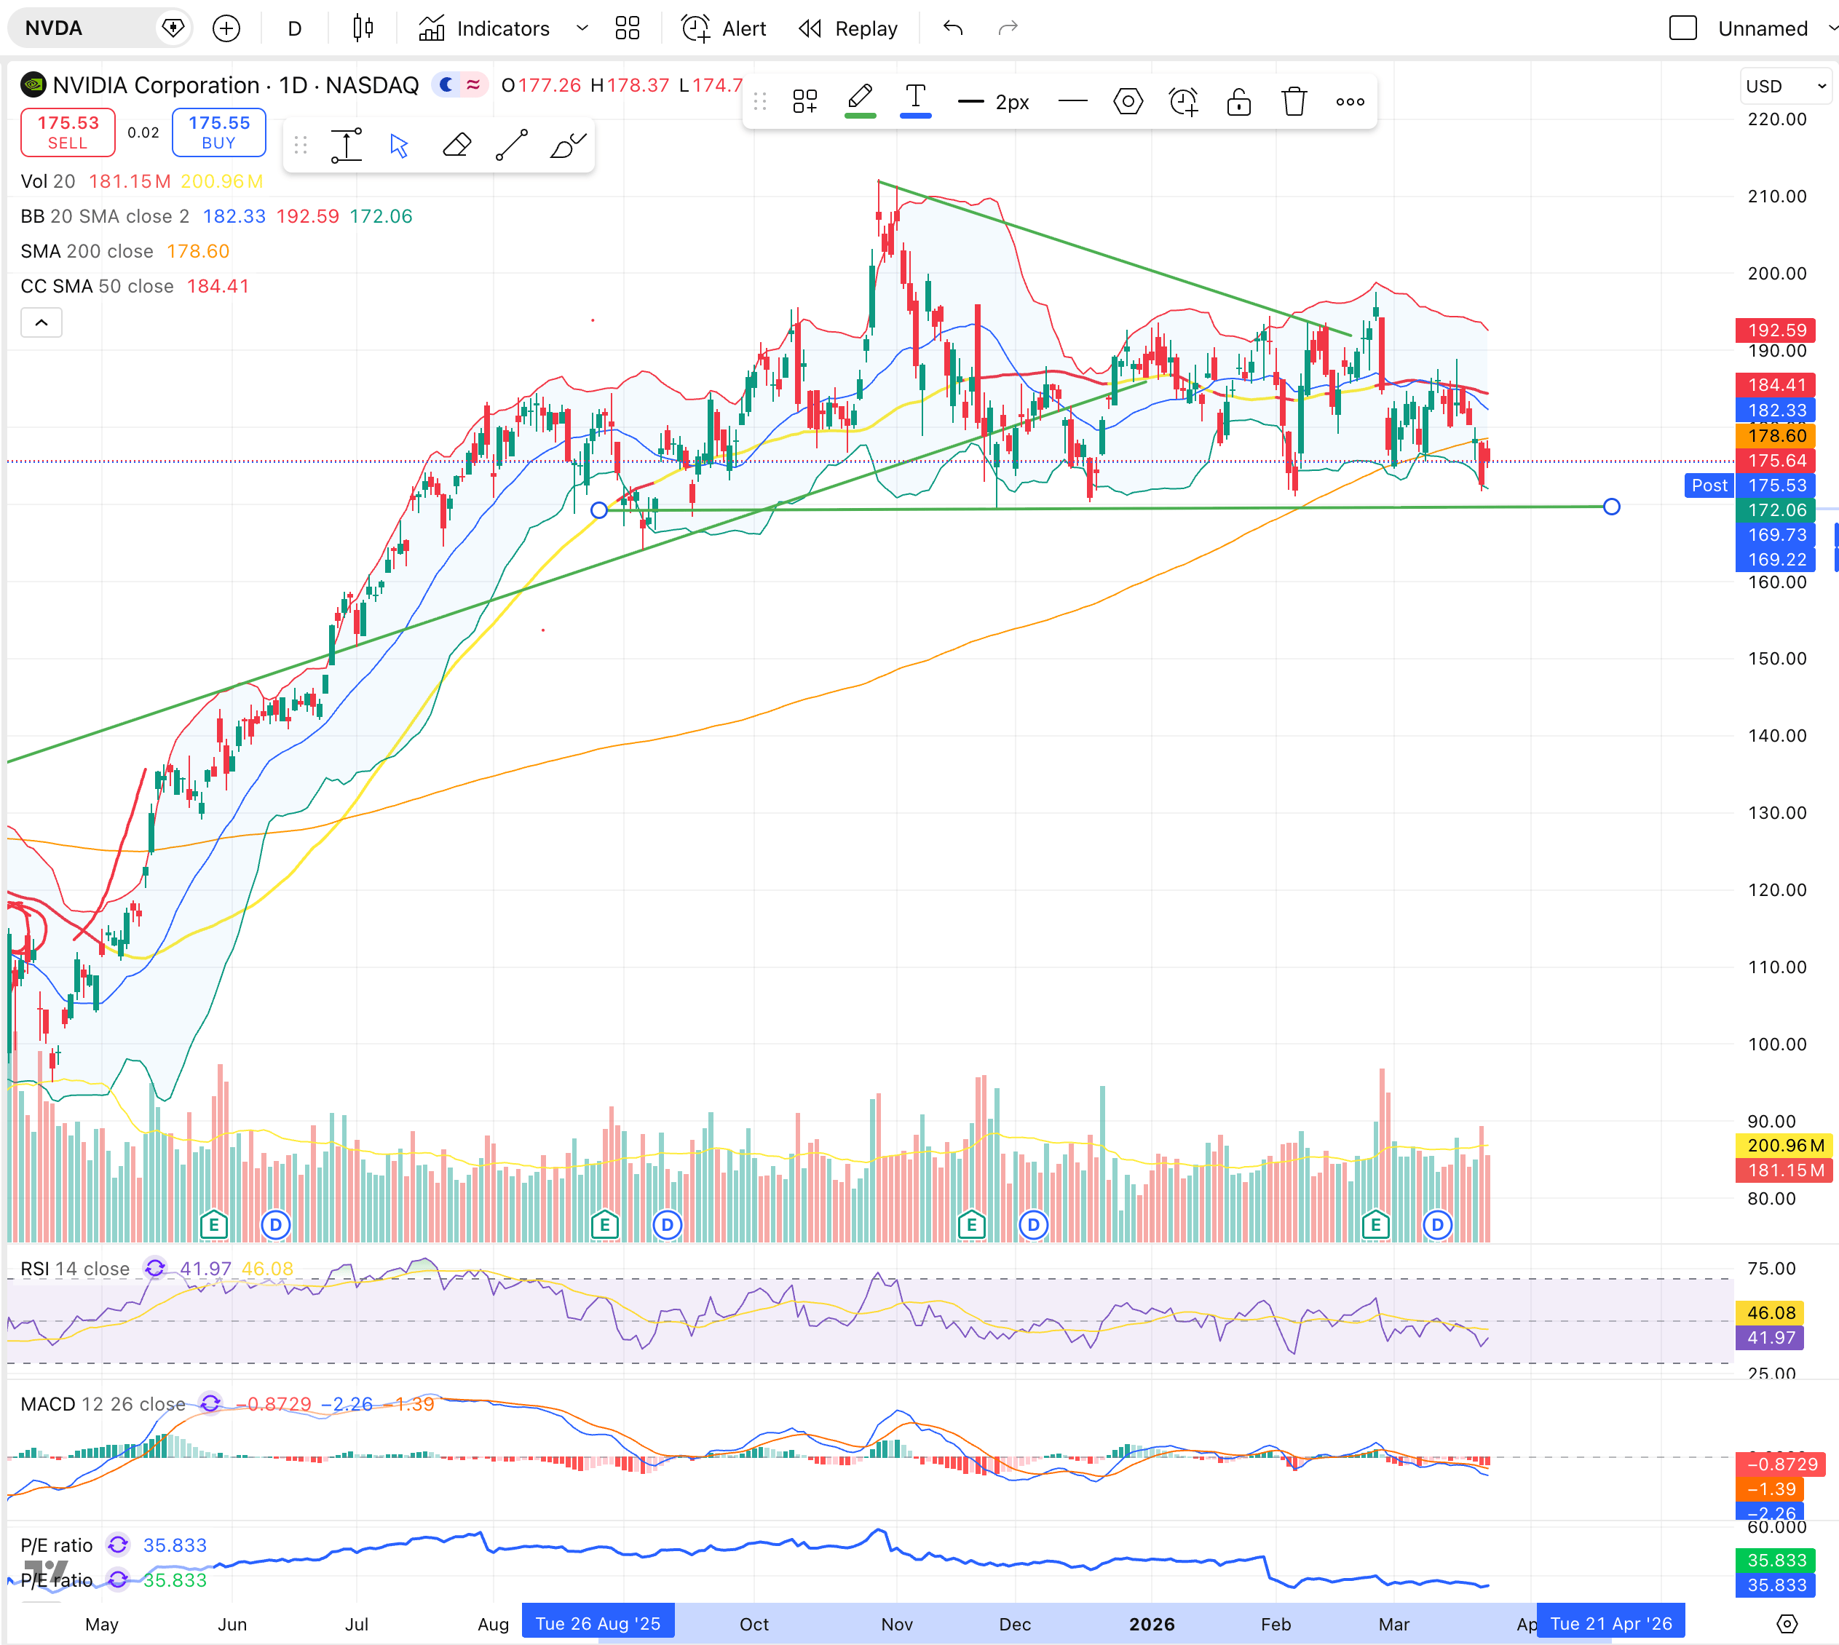Open the layout templates grid icon
1839x1645 pixels.
coord(627,28)
